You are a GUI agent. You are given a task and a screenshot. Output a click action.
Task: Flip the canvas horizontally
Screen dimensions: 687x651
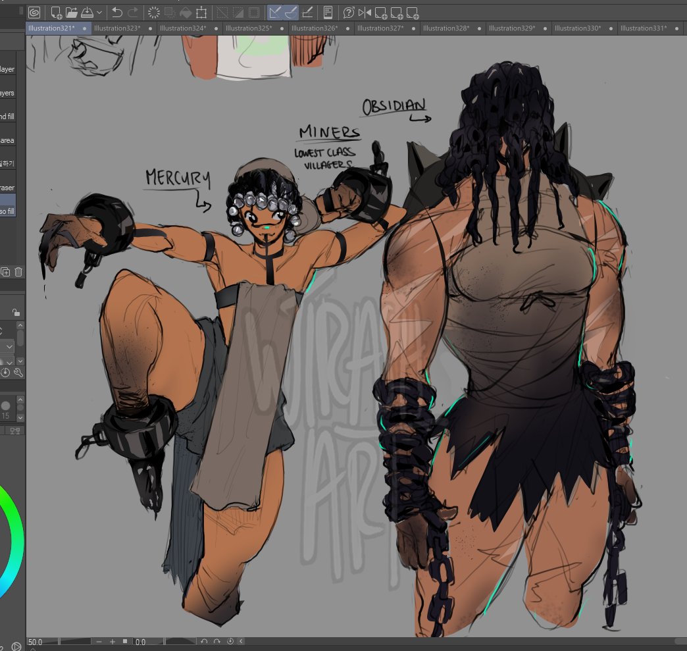pyautogui.click(x=365, y=13)
